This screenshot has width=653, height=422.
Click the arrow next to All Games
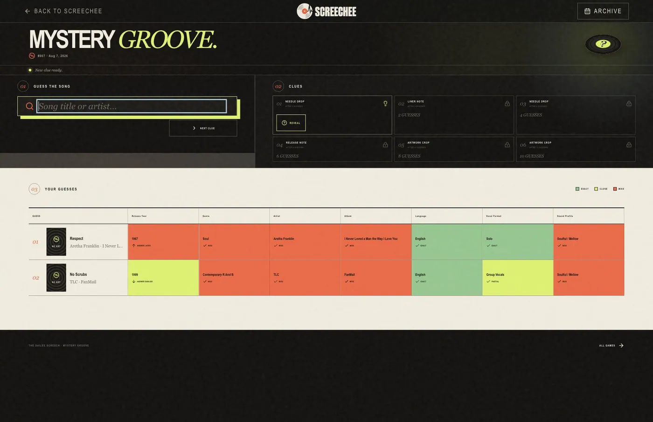point(621,346)
